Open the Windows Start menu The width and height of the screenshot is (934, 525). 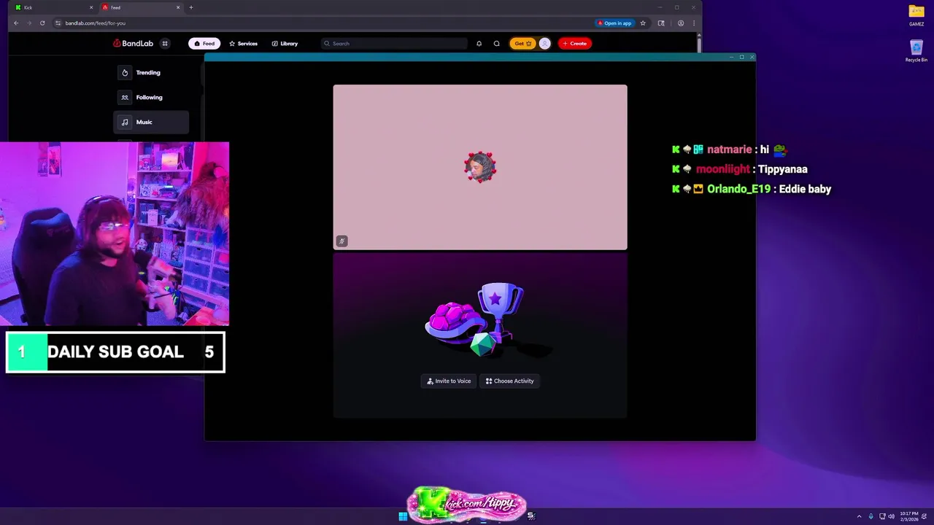click(403, 516)
